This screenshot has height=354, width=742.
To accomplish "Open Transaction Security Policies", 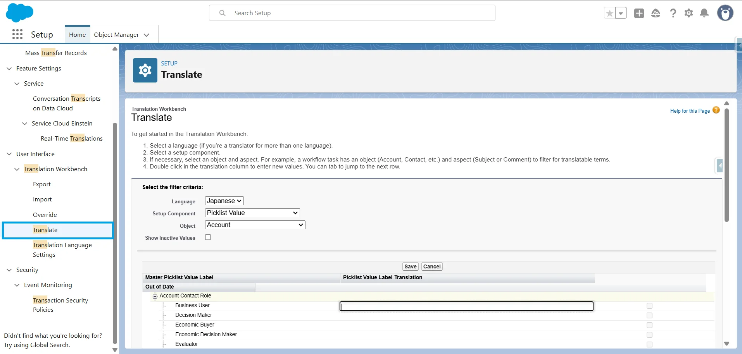I will tap(60, 305).
